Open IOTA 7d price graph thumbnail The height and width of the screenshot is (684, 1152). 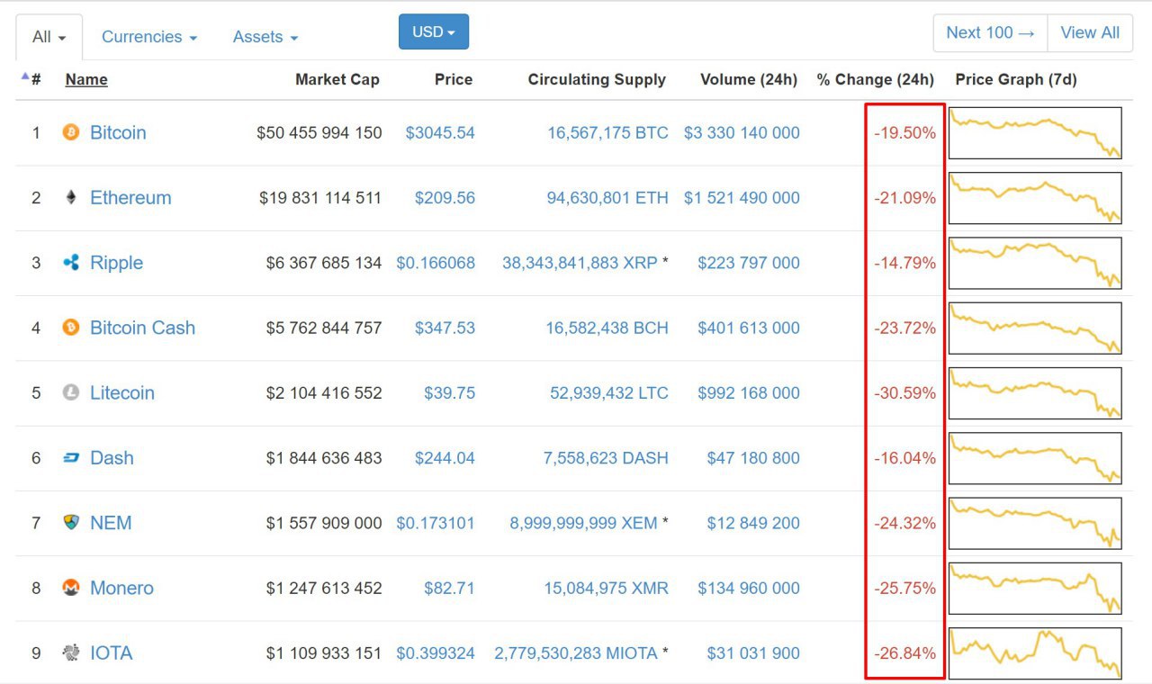click(x=1035, y=653)
